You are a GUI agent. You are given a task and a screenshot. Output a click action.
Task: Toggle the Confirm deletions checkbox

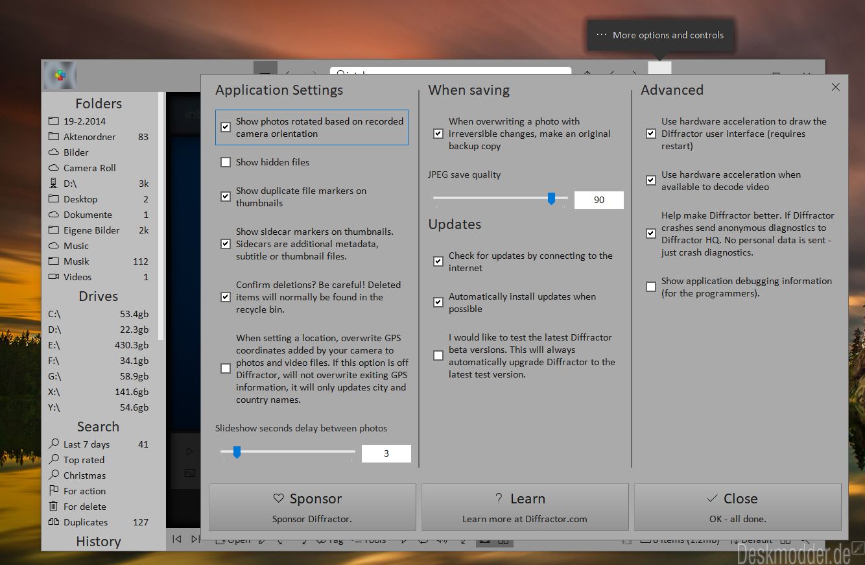pos(226,297)
